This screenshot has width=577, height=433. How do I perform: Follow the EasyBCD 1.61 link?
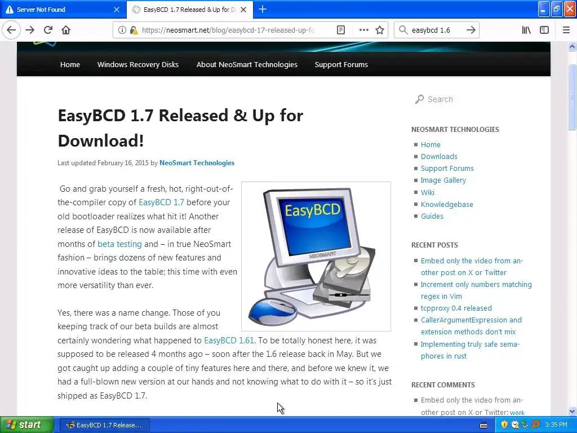tap(229, 340)
